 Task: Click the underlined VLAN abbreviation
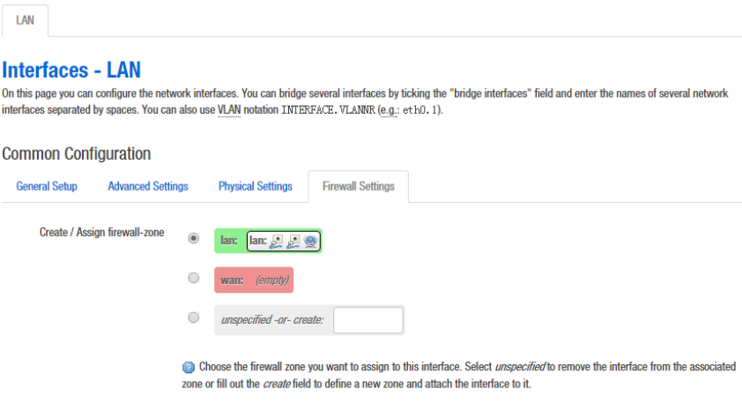click(x=229, y=110)
